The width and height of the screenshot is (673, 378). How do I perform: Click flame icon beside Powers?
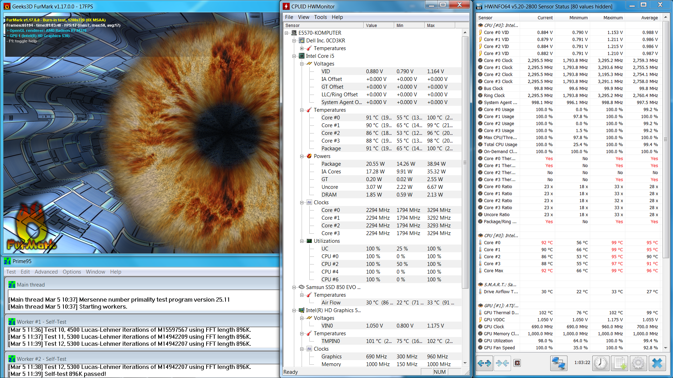click(309, 156)
